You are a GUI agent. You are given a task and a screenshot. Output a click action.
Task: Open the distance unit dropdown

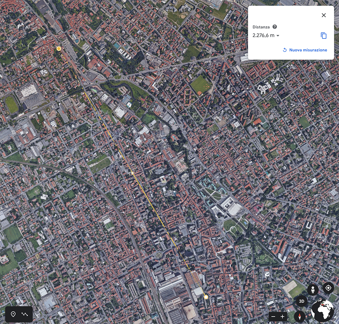278,36
